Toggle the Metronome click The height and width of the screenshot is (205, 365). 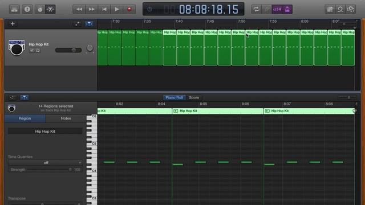point(287,9)
